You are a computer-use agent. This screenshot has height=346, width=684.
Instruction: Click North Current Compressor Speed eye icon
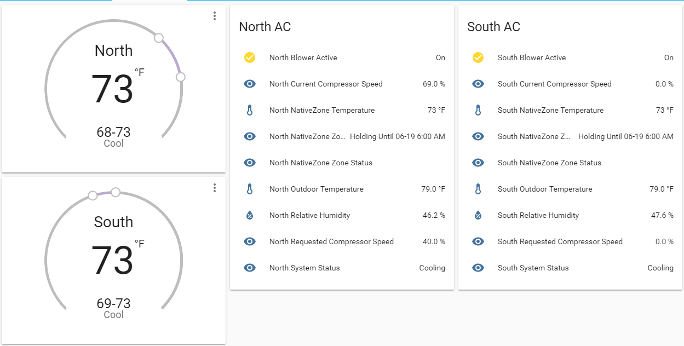pos(250,84)
